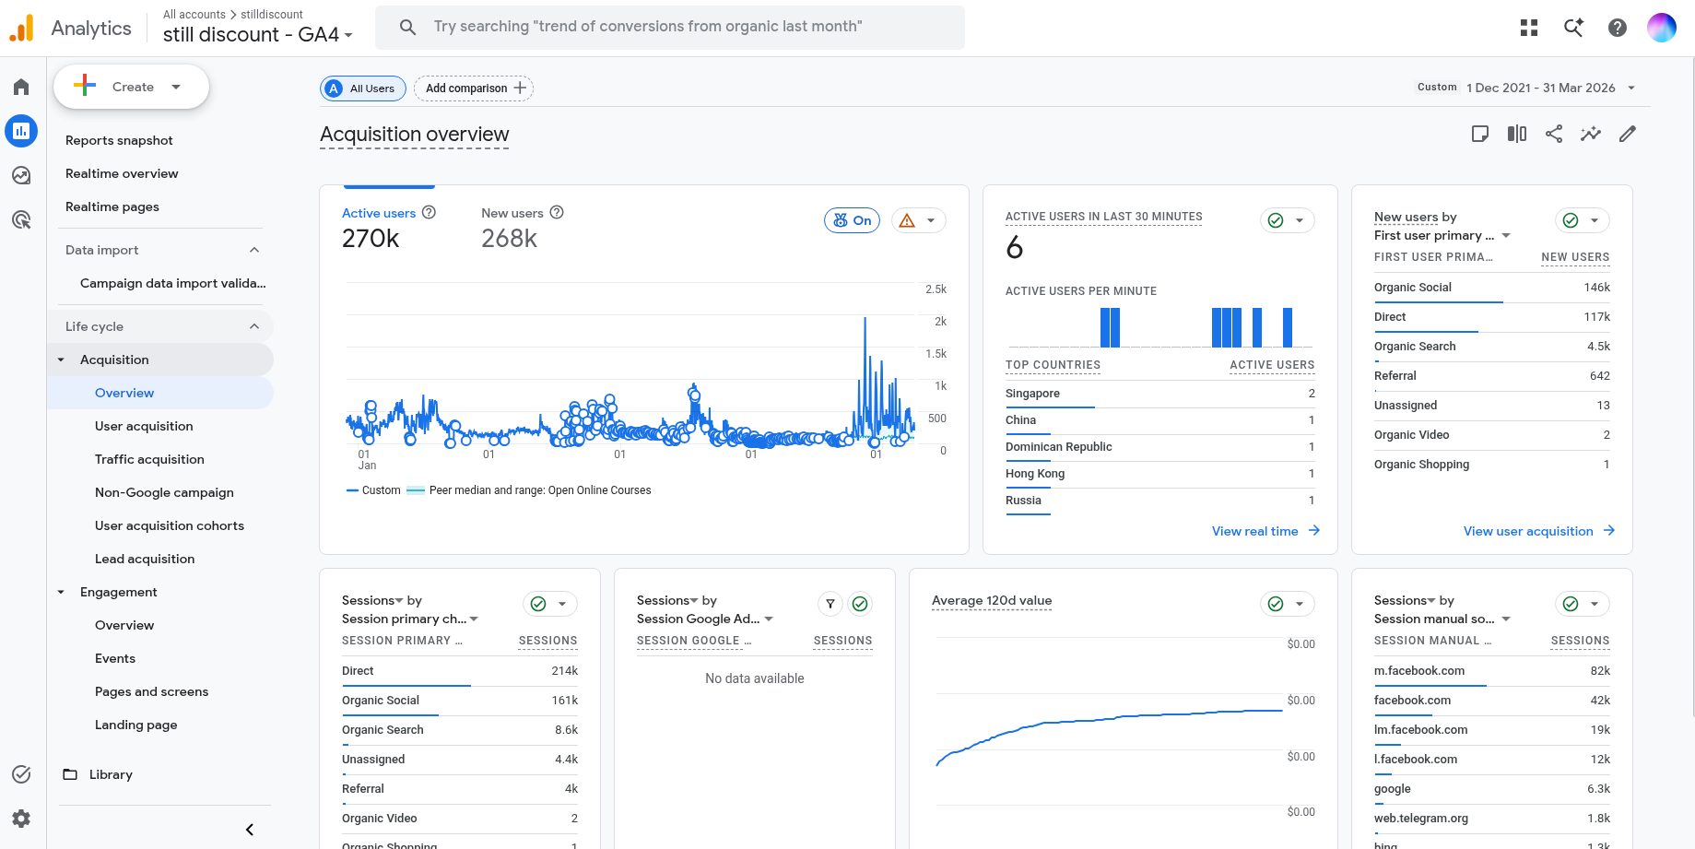This screenshot has height=849, width=1695.
Task: Open the Reports icon in left rail
Action: pos(21,131)
